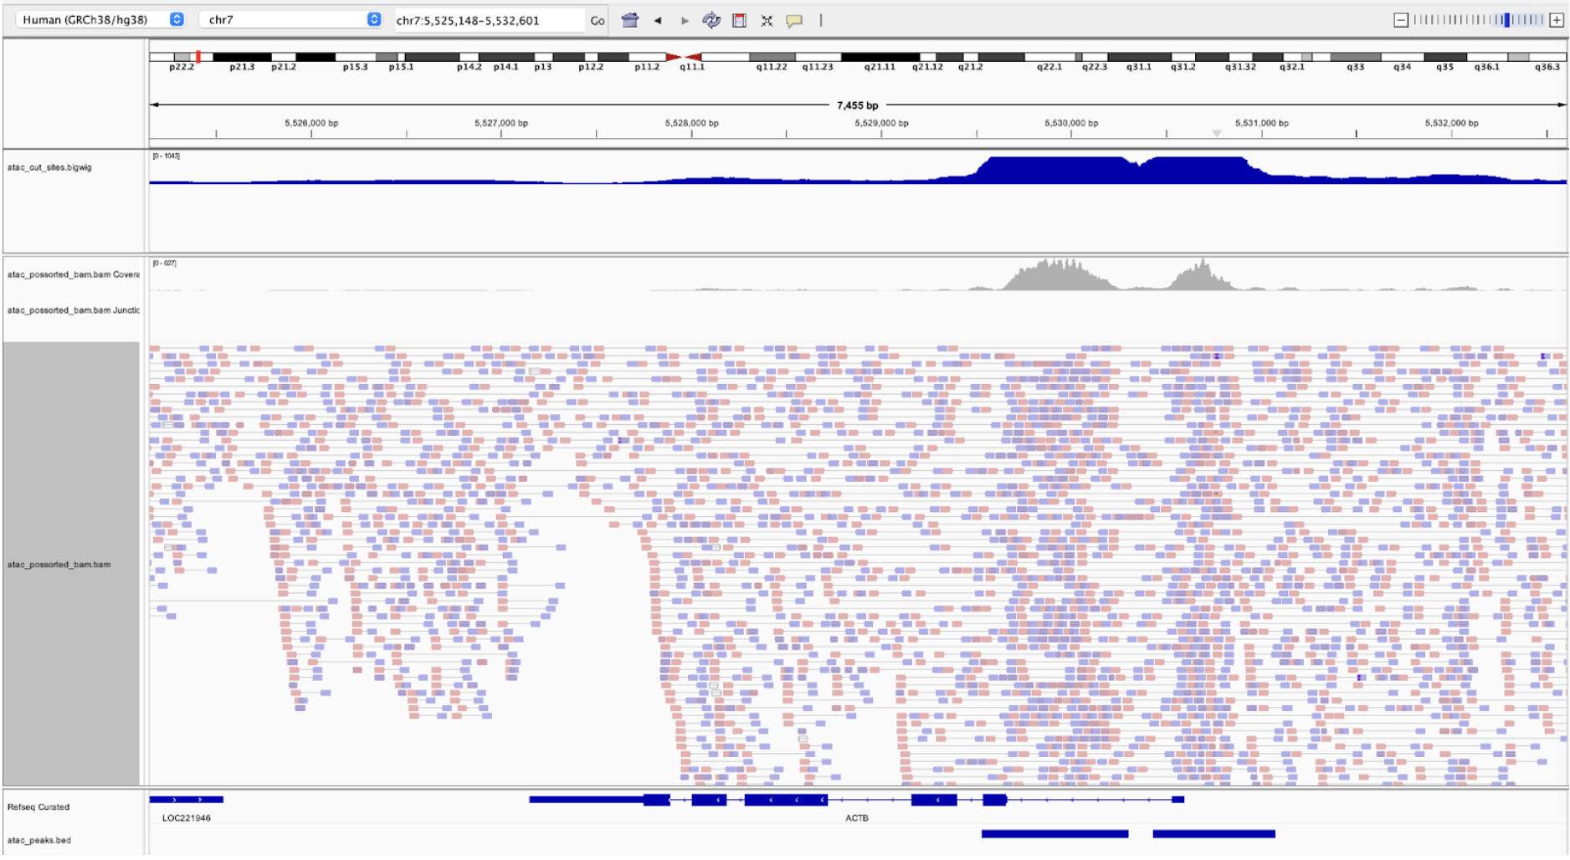The width and height of the screenshot is (1570, 860).
Task: Click the locus coordinates input field
Action: (488, 20)
